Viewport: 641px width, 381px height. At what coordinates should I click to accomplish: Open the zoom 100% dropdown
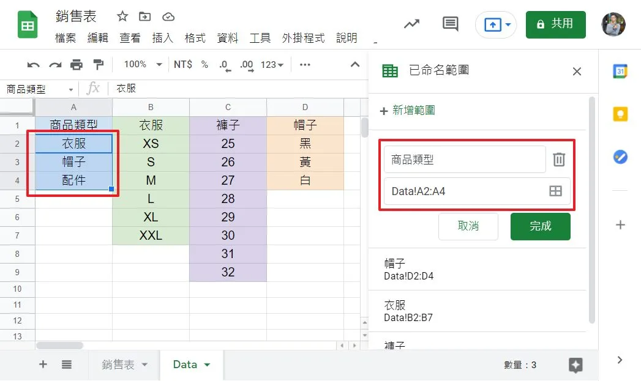143,65
